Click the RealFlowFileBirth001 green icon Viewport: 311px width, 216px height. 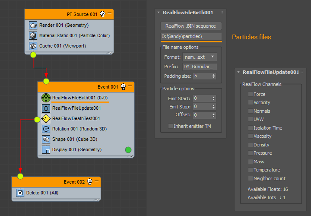coord(46,98)
